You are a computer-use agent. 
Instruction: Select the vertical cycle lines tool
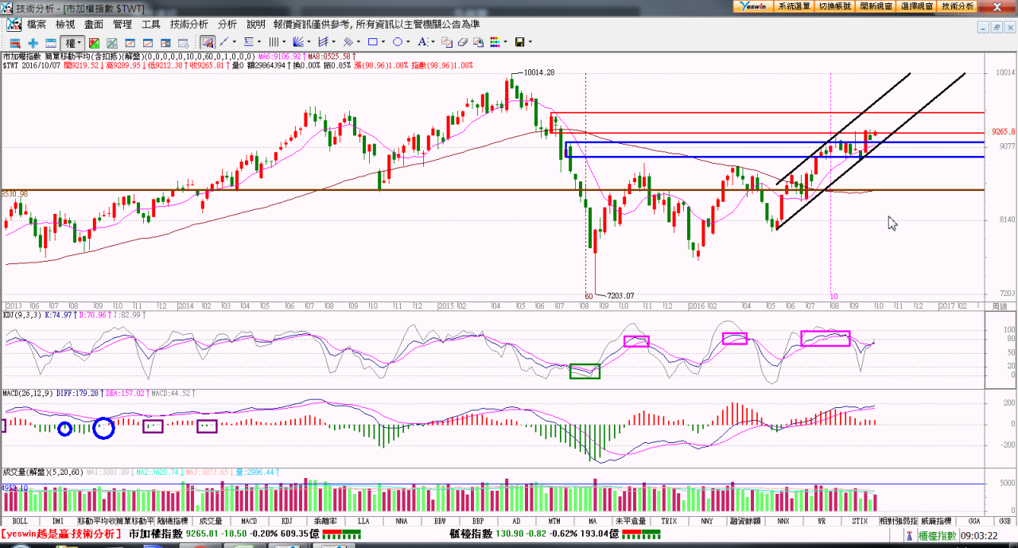point(274,42)
